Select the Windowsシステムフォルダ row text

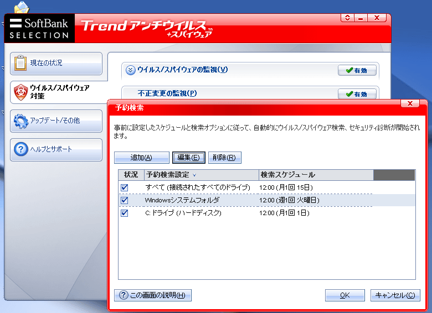pyautogui.click(x=182, y=200)
